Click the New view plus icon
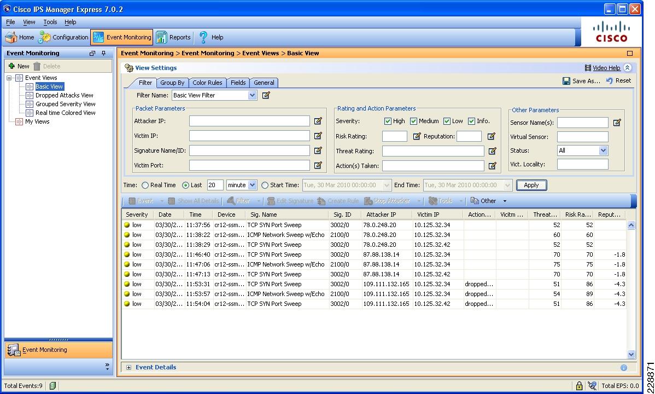This screenshot has height=394, width=655. point(11,66)
